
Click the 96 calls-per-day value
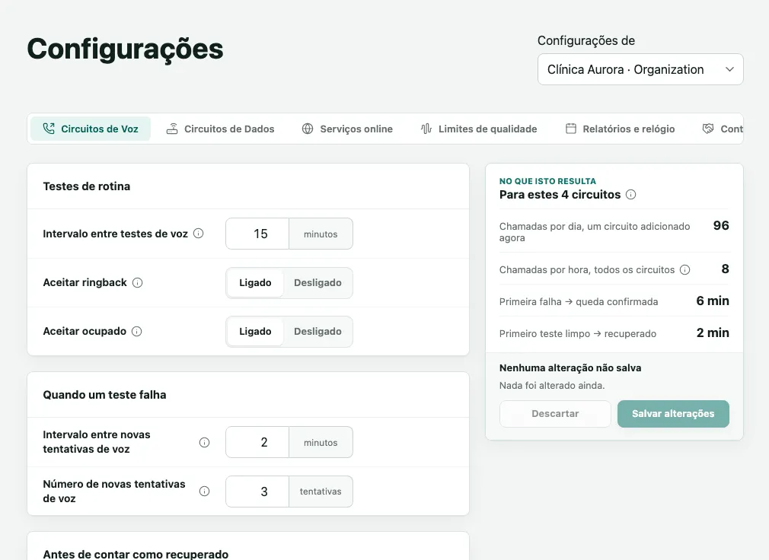pyautogui.click(x=721, y=225)
